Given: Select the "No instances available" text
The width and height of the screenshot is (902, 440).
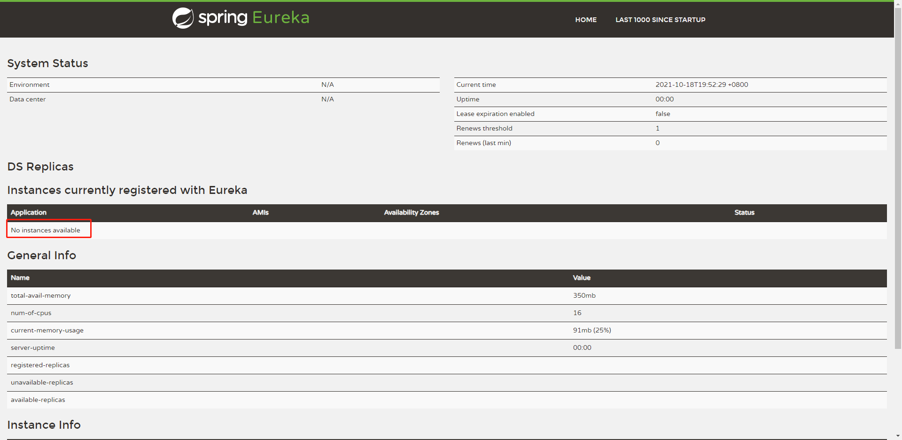Looking at the screenshot, I should 46,230.
